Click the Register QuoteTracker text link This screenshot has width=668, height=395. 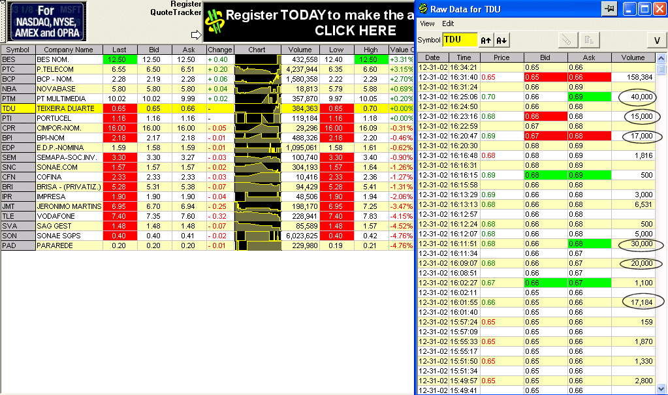(176, 8)
